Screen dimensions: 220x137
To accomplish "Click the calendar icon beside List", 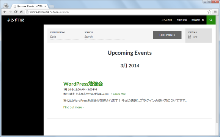I will [190, 37].
